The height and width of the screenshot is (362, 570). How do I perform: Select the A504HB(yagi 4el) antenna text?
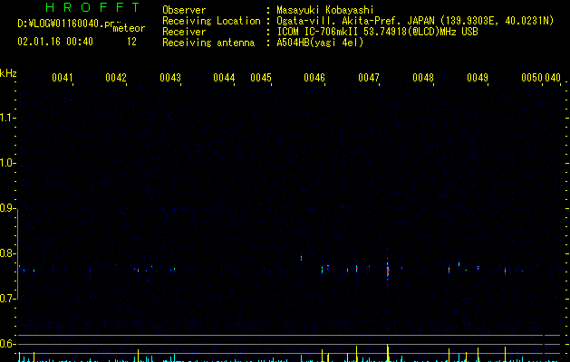320,43
